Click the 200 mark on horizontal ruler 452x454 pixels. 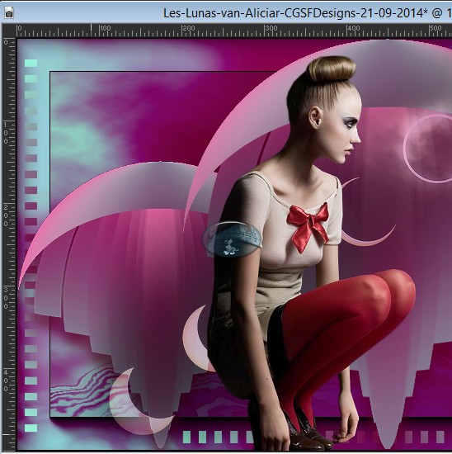[x=189, y=28]
